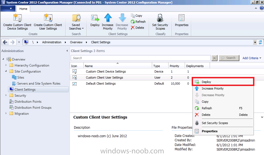
Task: Collapse the Site Configuration node
Action: tap(6, 71)
